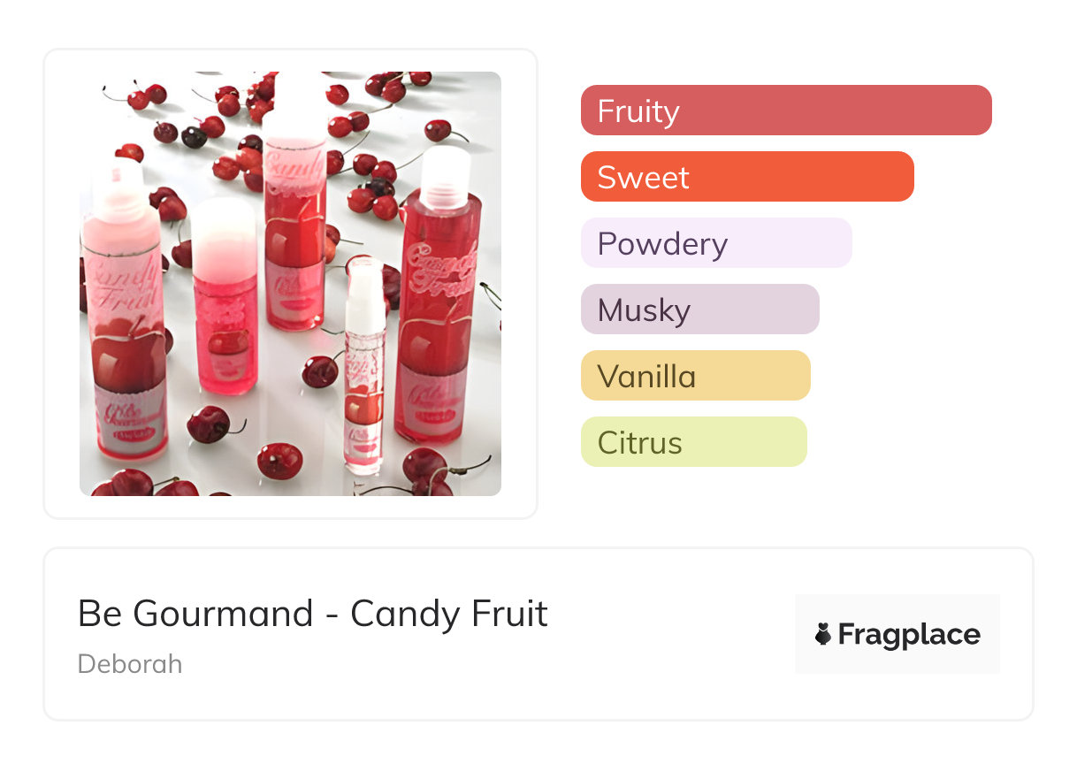This screenshot has height=764, width=1077.
Task: Select the orange Sweet accord bar
Action: (746, 177)
